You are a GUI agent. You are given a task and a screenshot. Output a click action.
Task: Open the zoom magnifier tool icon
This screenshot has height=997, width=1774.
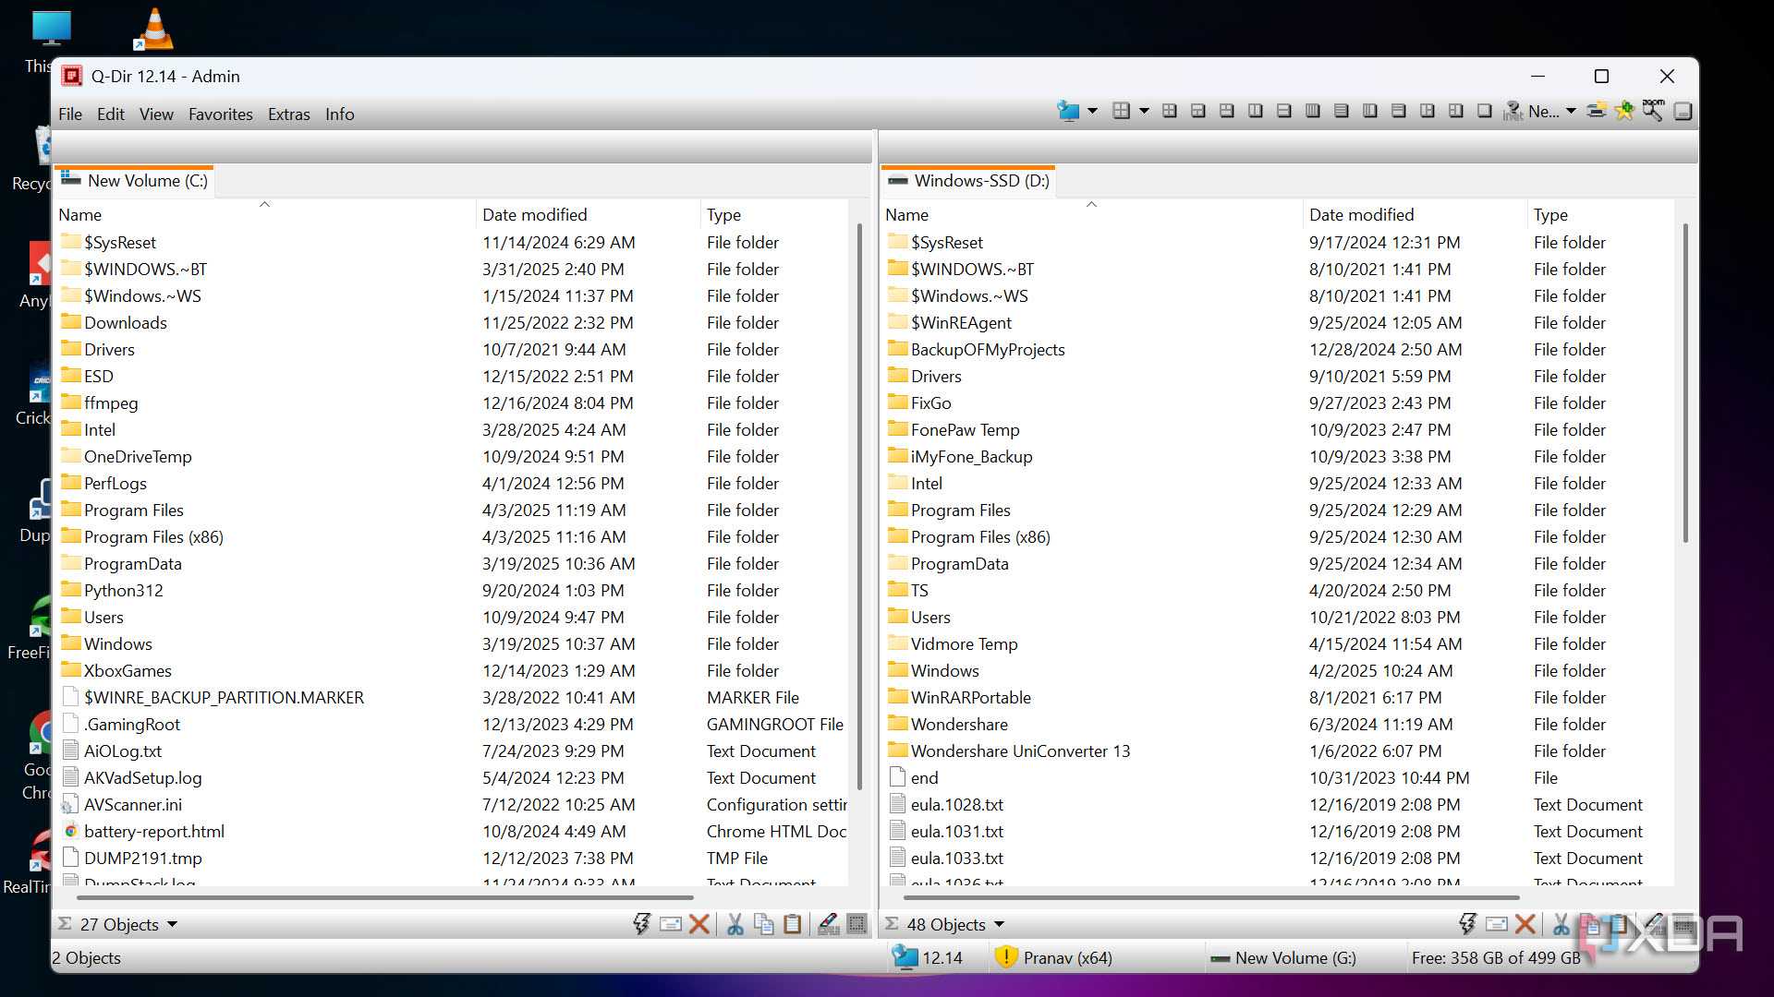point(1653,110)
